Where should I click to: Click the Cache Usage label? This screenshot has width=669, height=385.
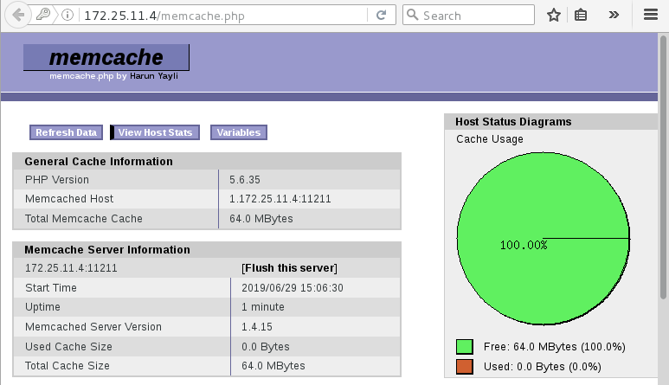pos(489,139)
